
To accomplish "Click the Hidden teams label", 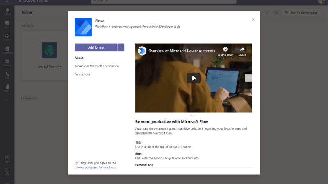I will click(29, 98).
